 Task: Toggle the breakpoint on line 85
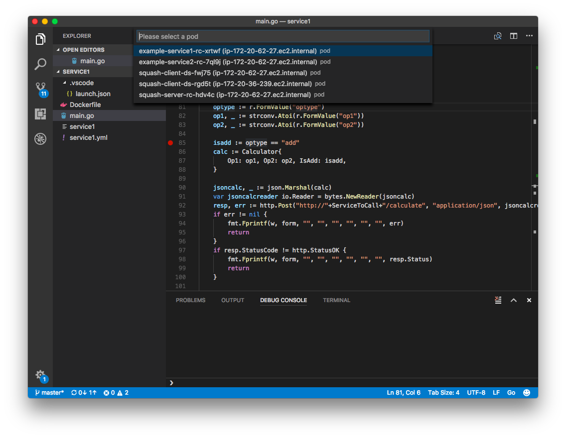[x=170, y=143]
